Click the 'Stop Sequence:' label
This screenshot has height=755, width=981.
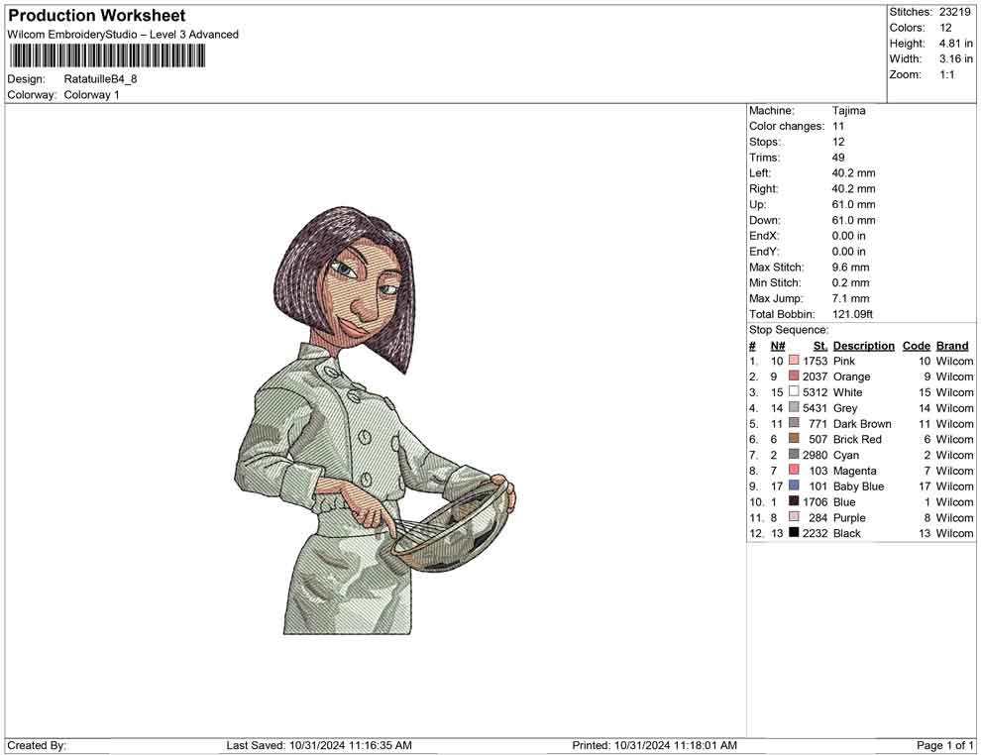pyautogui.click(x=789, y=330)
